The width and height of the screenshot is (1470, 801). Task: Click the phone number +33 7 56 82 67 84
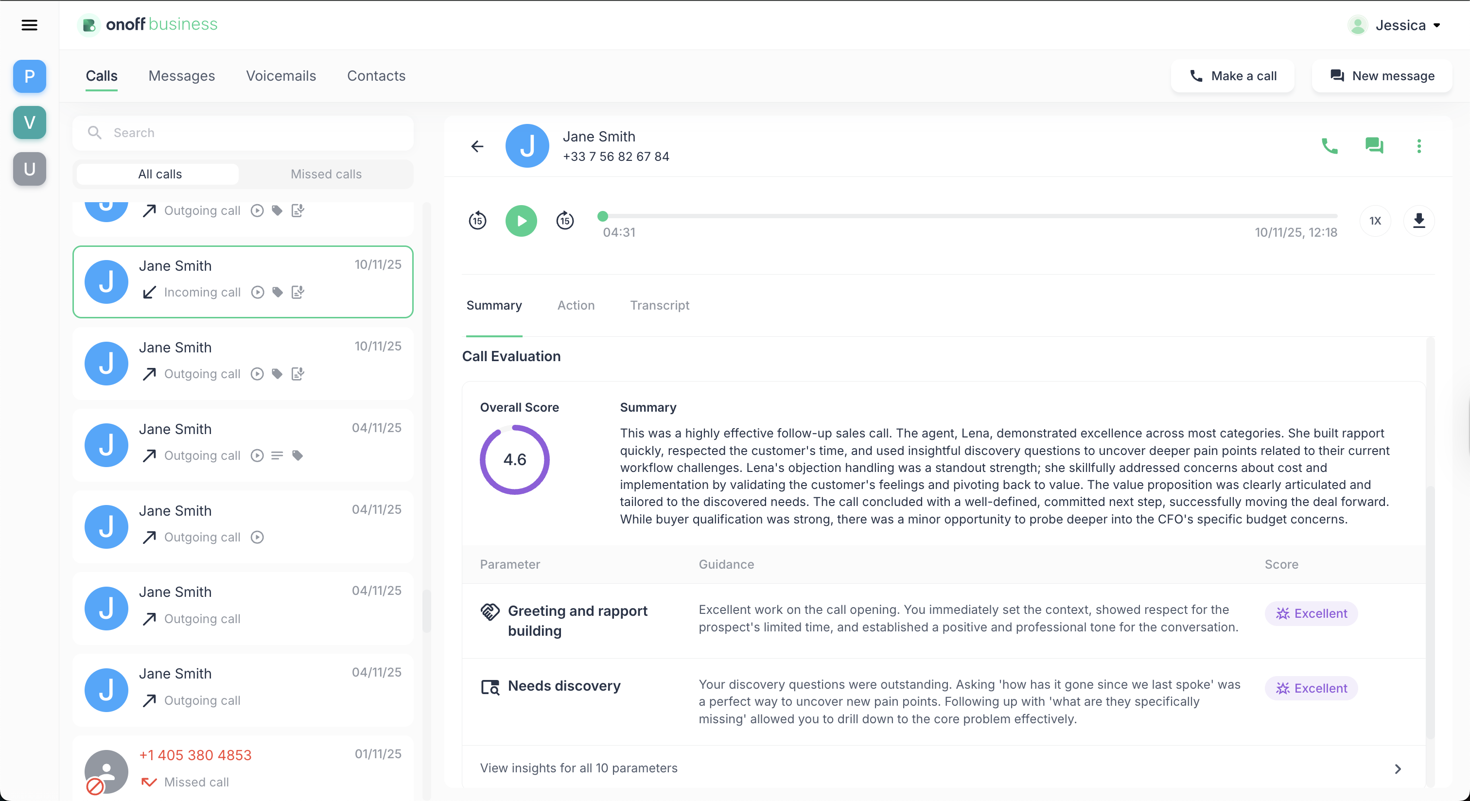click(x=616, y=157)
